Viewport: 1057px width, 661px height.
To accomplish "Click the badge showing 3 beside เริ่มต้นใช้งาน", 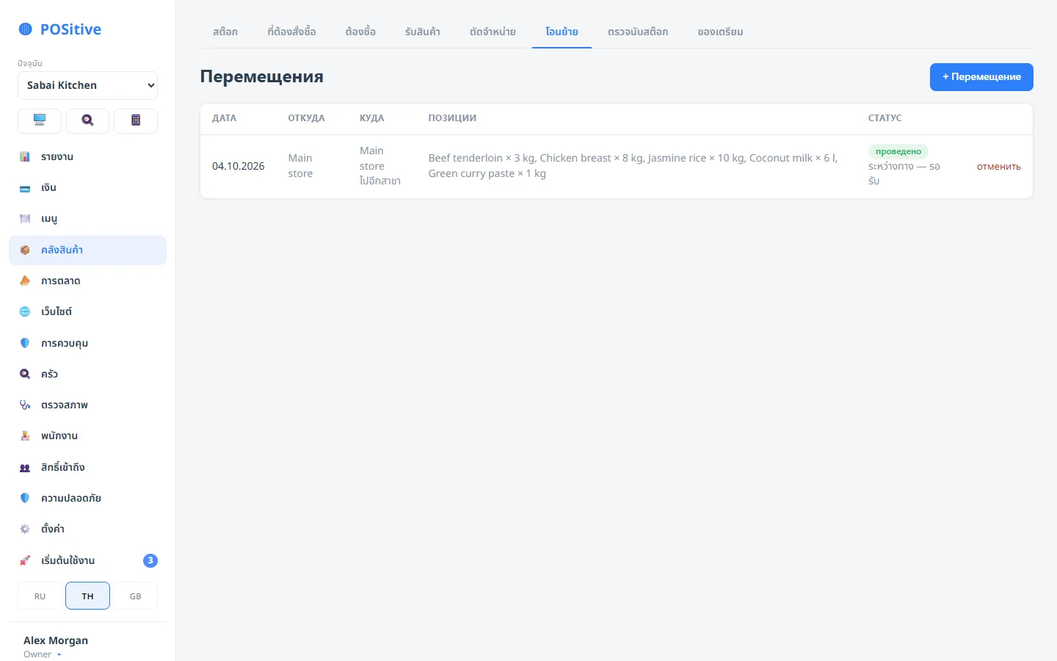I will point(150,560).
